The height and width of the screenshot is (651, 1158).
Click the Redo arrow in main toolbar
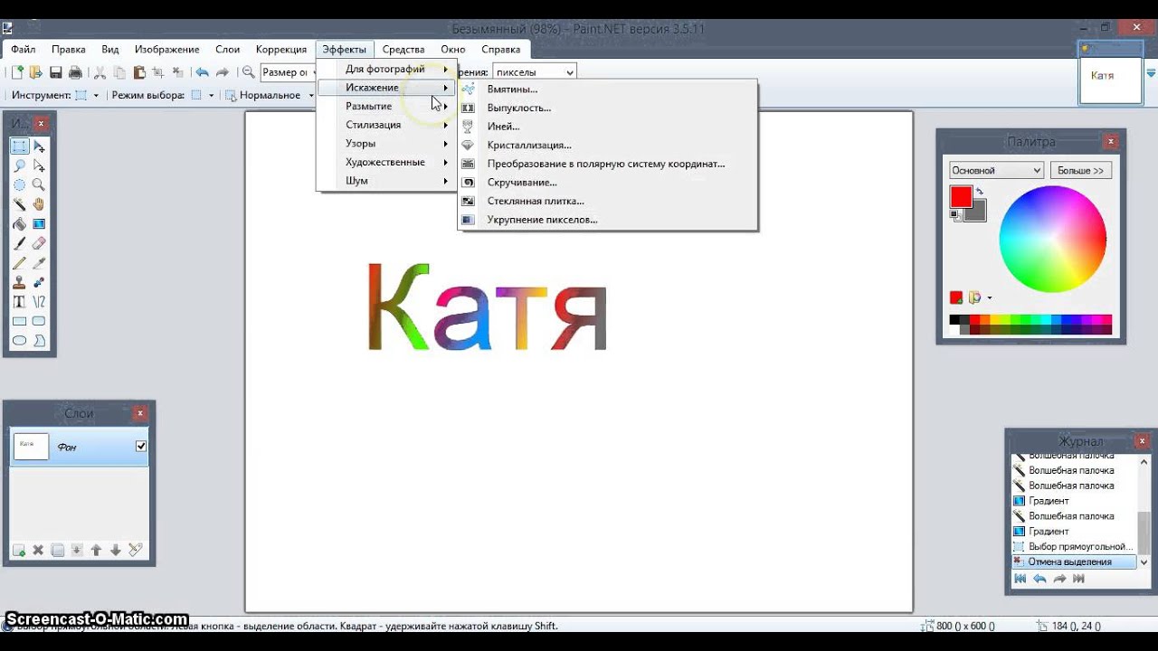tap(222, 72)
